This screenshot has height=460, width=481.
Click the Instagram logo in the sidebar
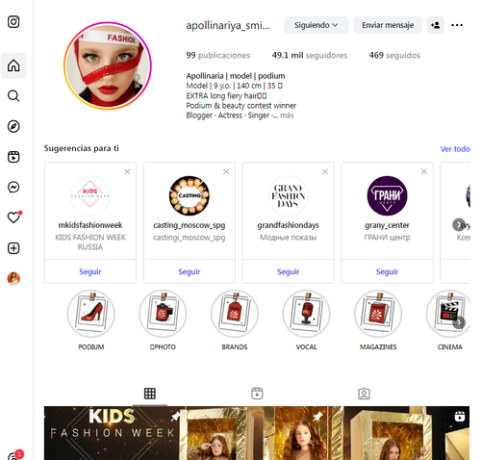pos(13,22)
